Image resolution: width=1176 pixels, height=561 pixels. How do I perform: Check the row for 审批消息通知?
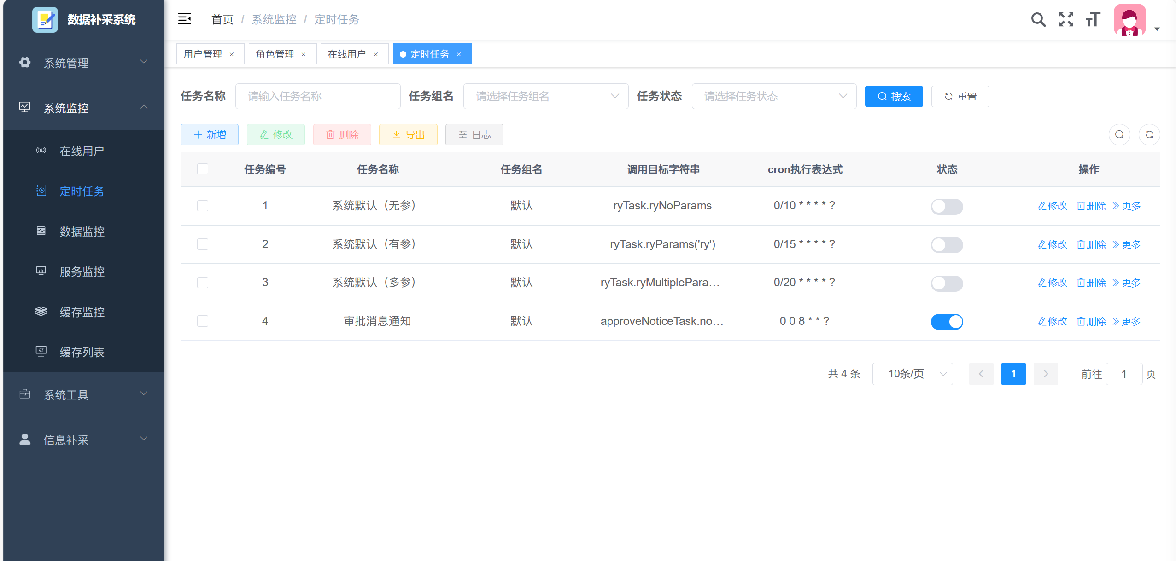pyautogui.click(x=203, y=321)
